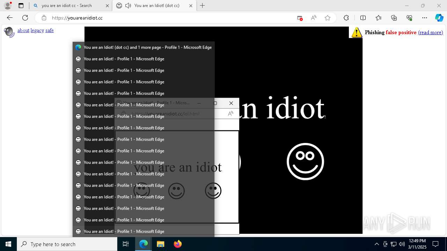
Task: Select '(dot cc) and 1 more page' window entry
Action: click(144, 47)
